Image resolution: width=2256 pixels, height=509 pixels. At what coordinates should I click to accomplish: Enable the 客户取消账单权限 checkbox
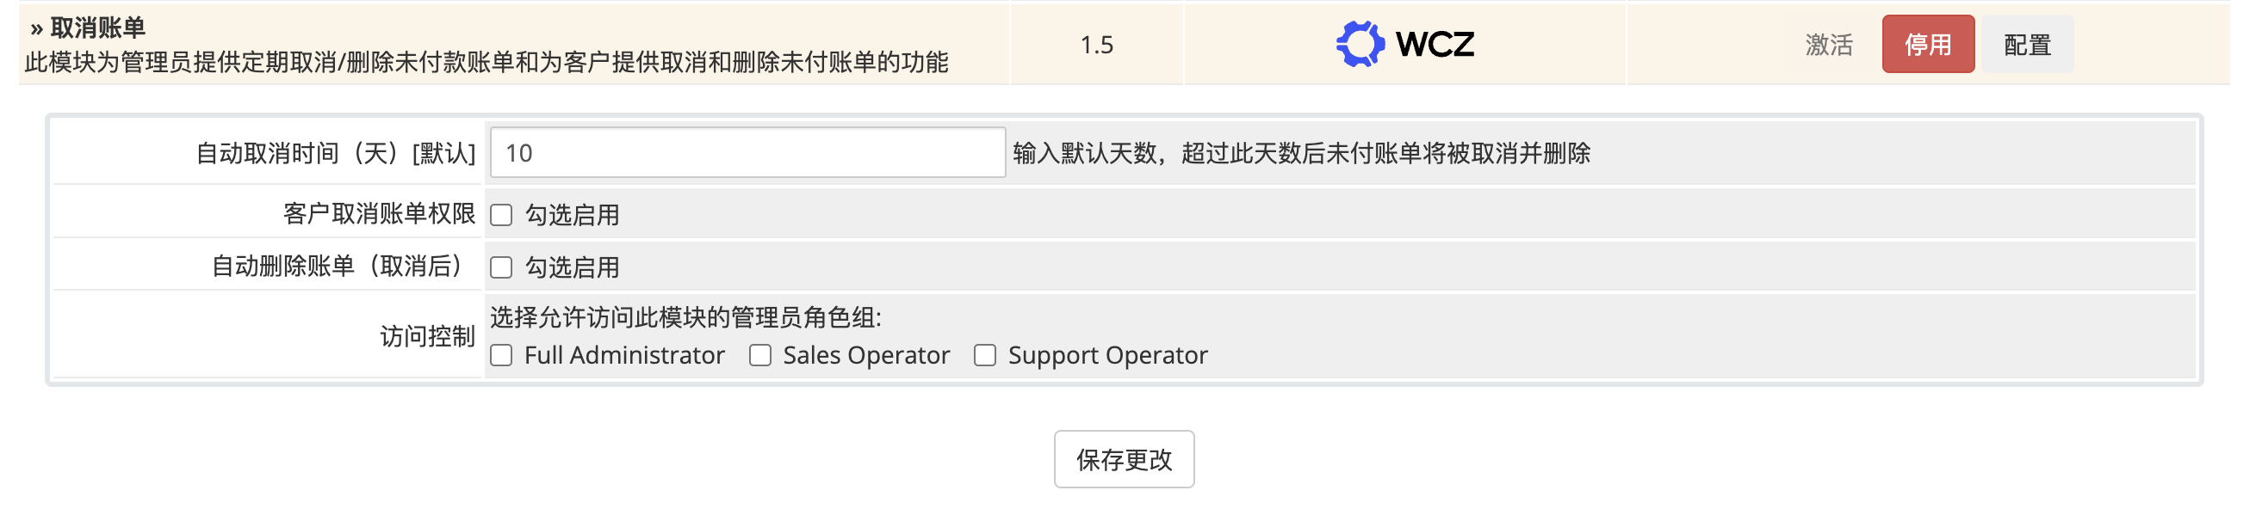point(501,213)
